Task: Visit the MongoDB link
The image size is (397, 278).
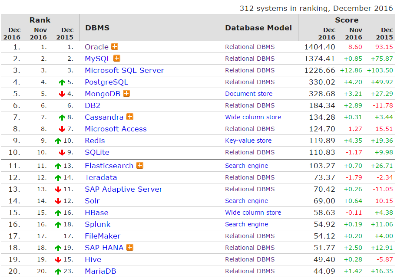Action: 103,94
